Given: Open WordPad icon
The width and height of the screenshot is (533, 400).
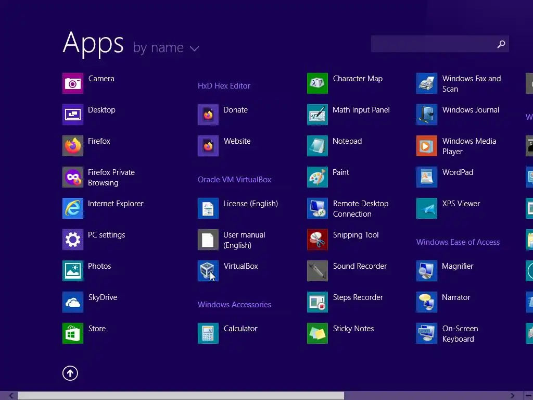Looking at the screenshot, I should (x=427, y=177).
